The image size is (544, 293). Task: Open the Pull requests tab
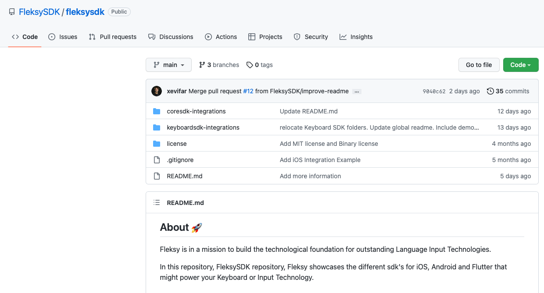113,37
